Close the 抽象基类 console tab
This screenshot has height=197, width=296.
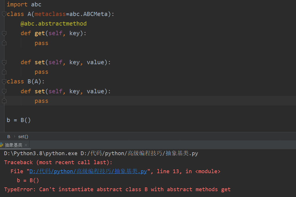coord(25,144)
